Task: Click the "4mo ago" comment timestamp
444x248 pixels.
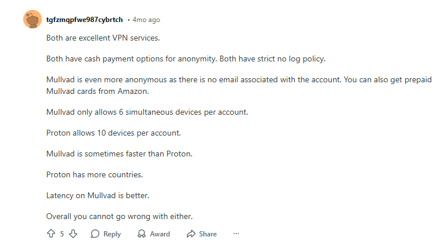Action: tap(146, 20)
